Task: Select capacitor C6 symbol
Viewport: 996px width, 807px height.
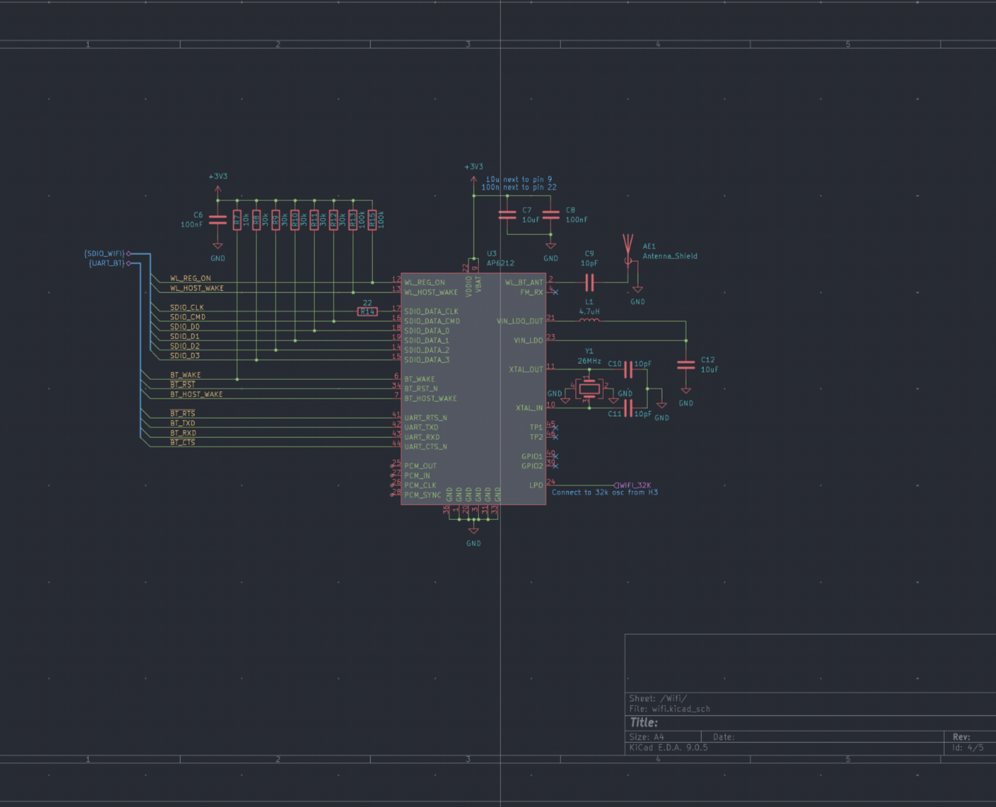Action: 217,220
